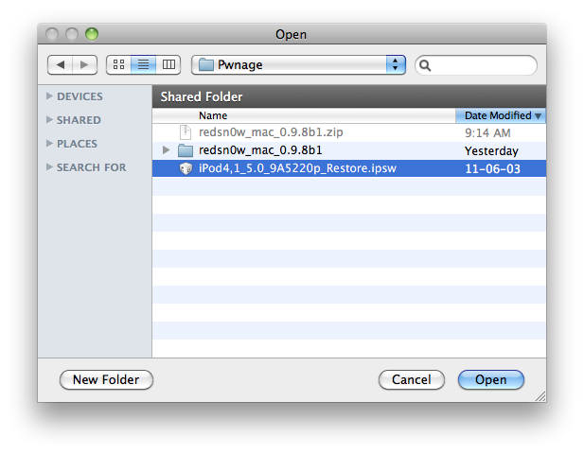Expand the SHARED sidebar section
Viewport: 584px width, 454px height.
[49, 120]
